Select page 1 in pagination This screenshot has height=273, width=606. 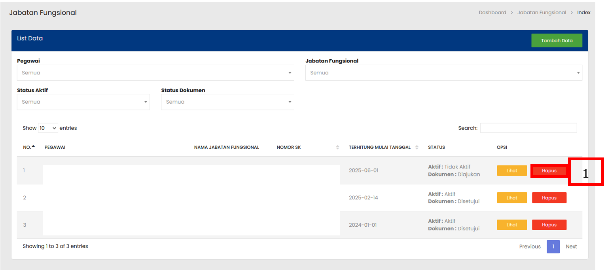[553, 246]
